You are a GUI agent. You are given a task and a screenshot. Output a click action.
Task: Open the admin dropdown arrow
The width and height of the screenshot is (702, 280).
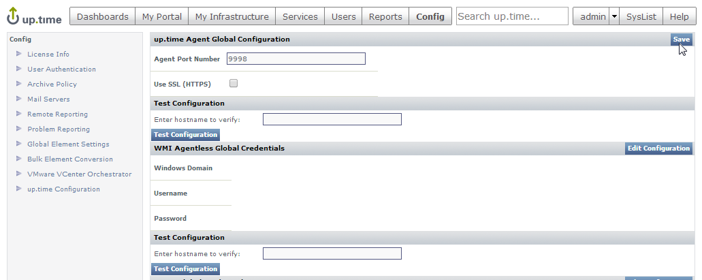click(x=614, y=16)
